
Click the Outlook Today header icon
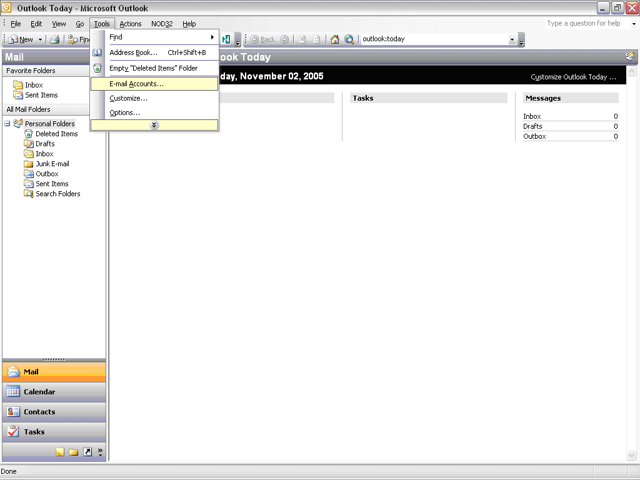pos(630,57)
